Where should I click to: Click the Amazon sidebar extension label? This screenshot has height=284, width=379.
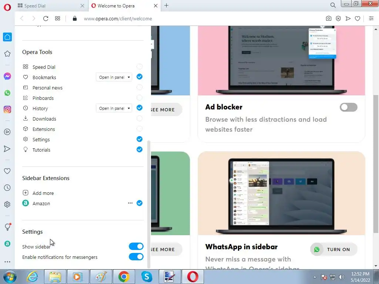41,204
